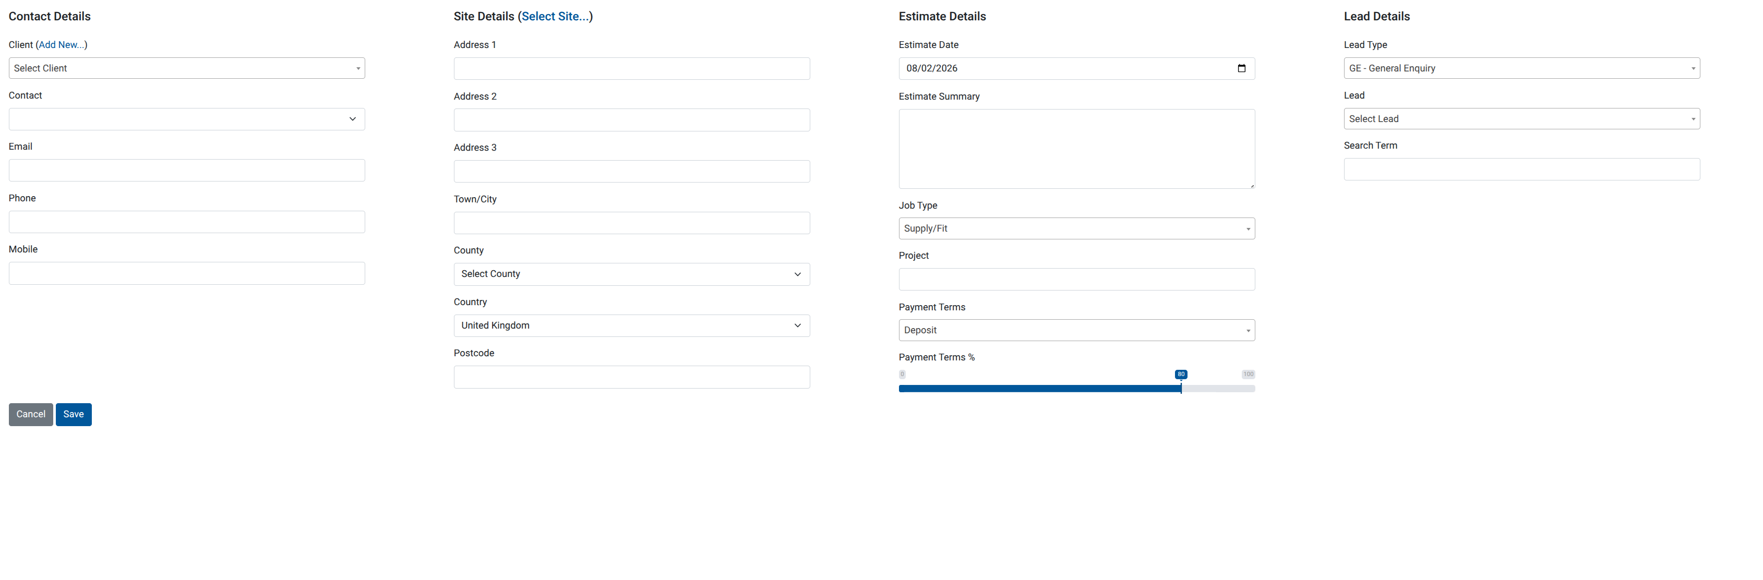Screen dimensions: 1763x580
Task: Focus the Email input field
Action: coord(186,171)
